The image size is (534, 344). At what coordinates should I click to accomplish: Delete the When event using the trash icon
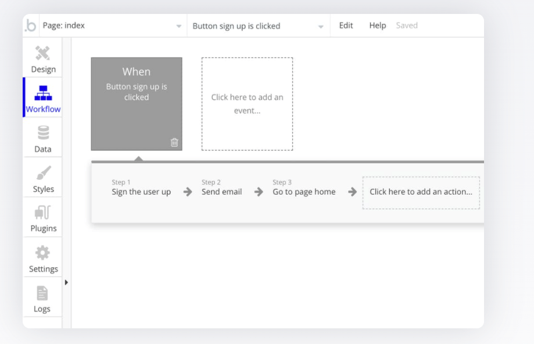click(x=174, y=142)
